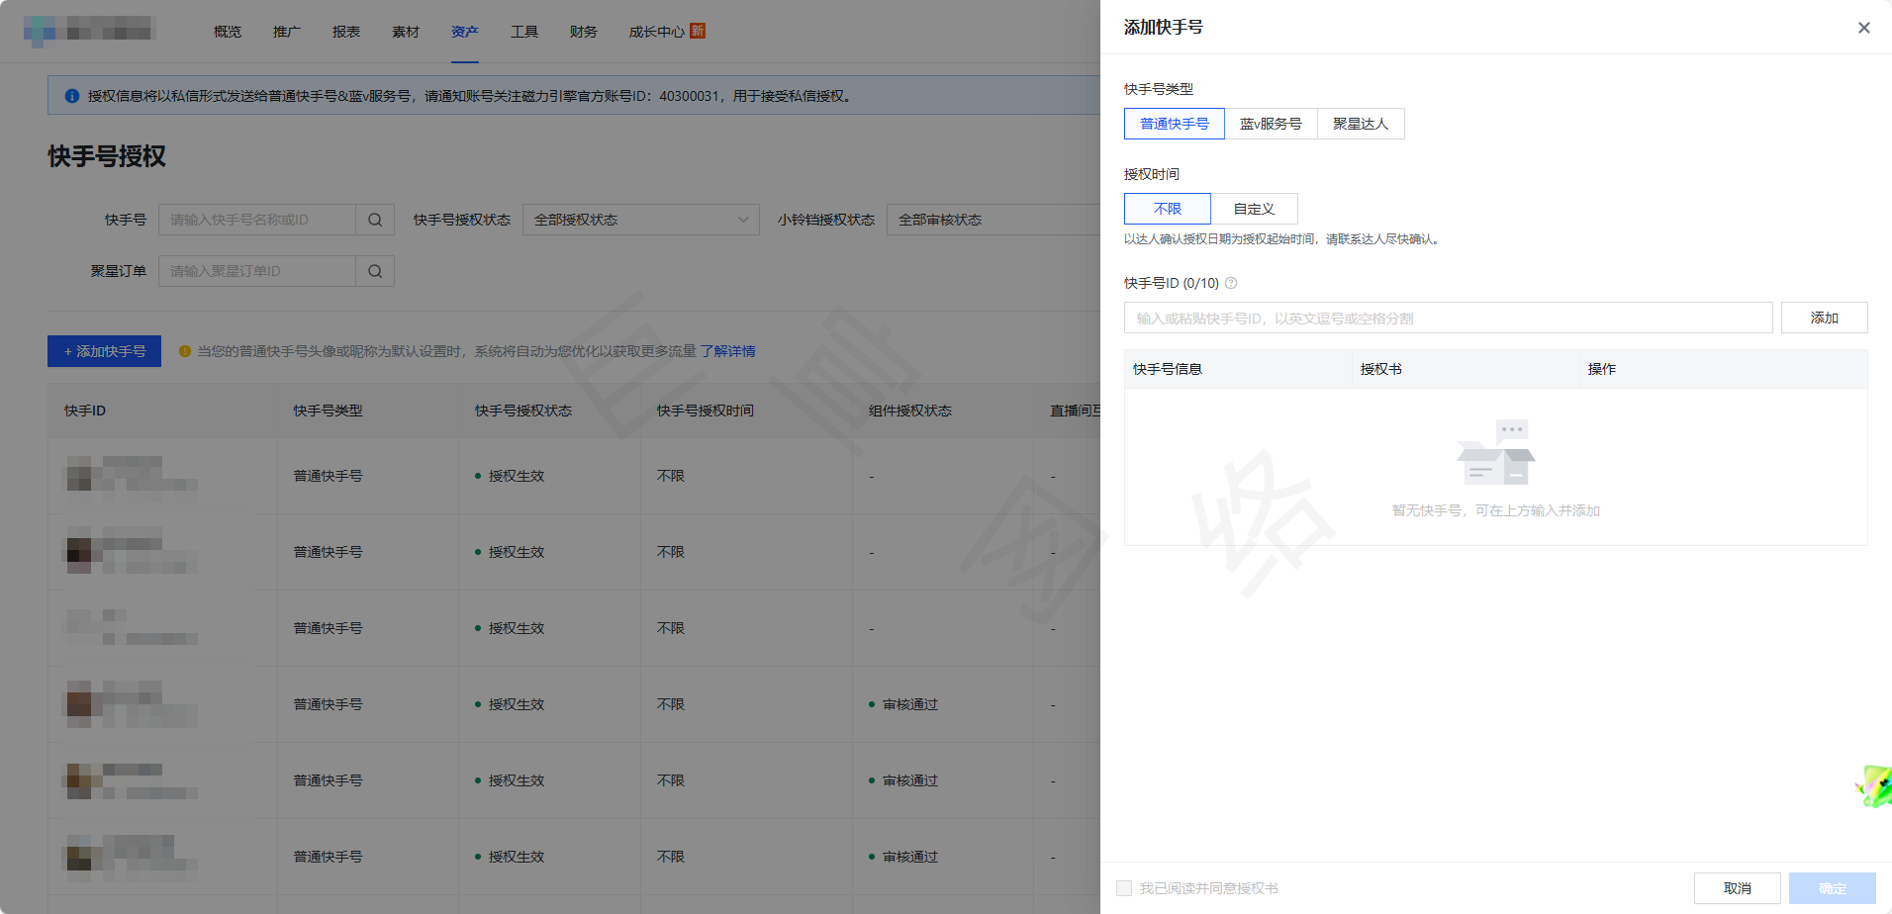
Task: Select 普通快手号 account type
Action: [1175, 124]
